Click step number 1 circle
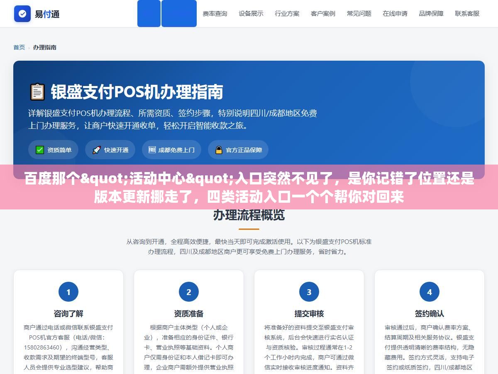498x374 pixels. coord(68,292)
